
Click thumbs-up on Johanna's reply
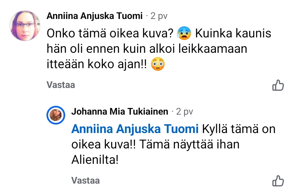[278, 181]
